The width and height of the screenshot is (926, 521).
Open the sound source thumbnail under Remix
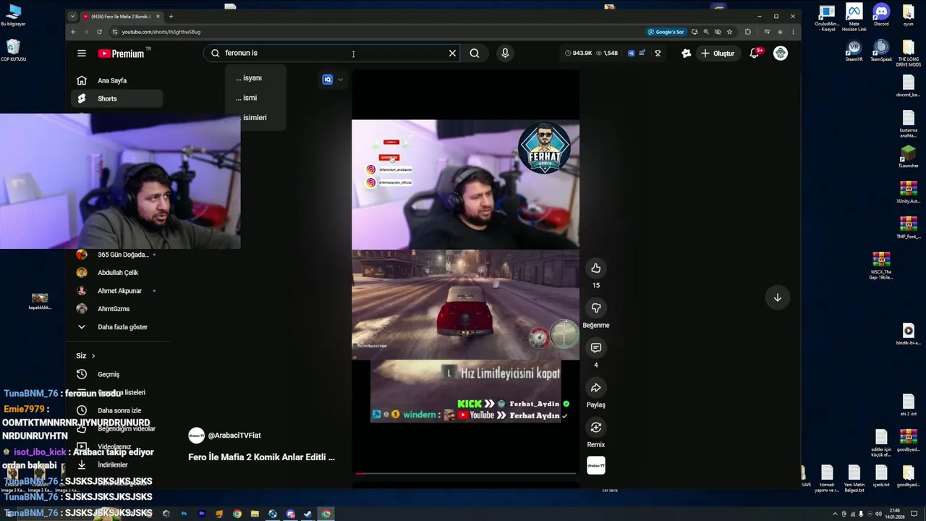point(596,466)
